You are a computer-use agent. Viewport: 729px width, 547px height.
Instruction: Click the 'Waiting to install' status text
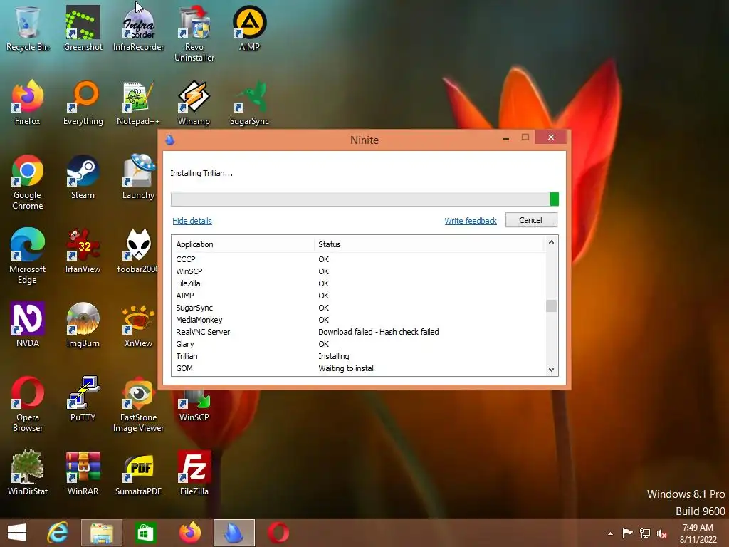[x=347, y=368]
